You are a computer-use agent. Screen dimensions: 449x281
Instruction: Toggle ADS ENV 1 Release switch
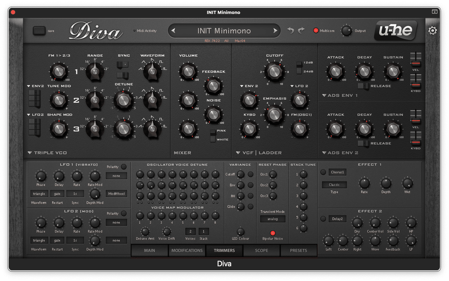click(x=363, y=86)
